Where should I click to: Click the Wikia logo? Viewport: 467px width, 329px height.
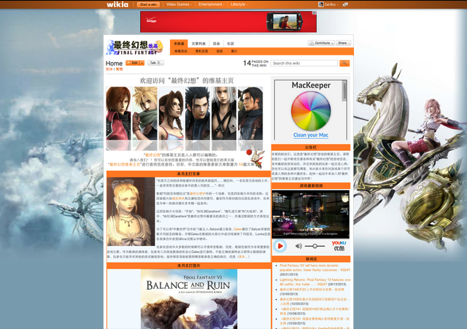pos(117,4)
